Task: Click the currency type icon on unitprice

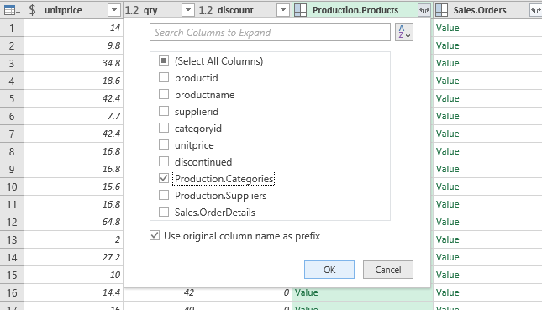Action: click(x=32, y=10)
